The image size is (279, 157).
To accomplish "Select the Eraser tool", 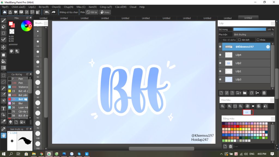I will [x=3, y=27].
